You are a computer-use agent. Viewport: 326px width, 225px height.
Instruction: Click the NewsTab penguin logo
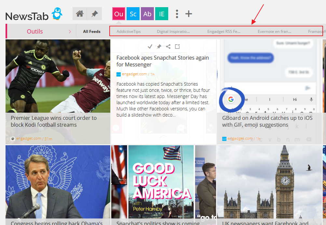[57, 14]
